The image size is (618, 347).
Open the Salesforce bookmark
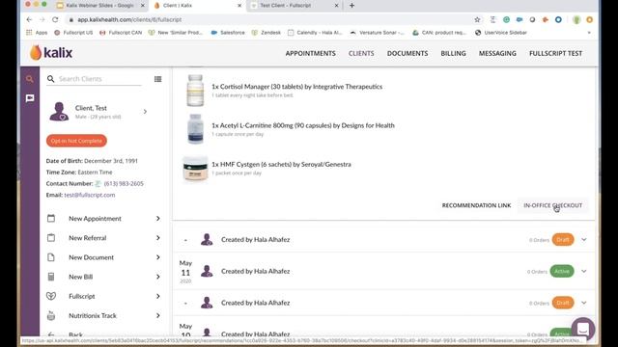(x=228, y=33)
